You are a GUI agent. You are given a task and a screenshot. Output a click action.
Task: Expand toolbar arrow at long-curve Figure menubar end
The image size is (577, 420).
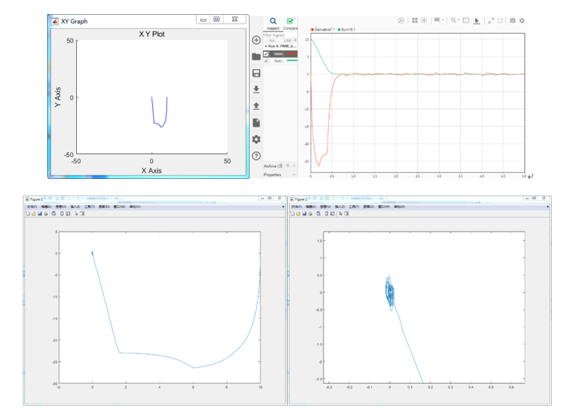tap(283, 206)
